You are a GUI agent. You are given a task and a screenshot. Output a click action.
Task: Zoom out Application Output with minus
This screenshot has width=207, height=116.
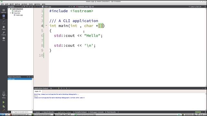click(69, 88)
